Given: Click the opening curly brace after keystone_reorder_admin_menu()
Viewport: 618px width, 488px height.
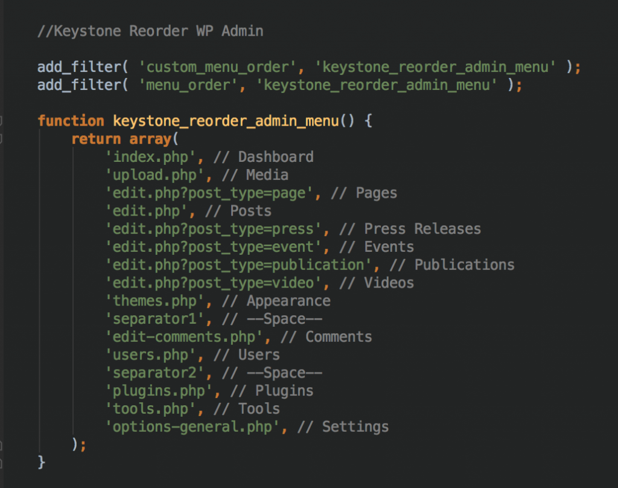Looking at the screenshot, I should tap(368, 121).
